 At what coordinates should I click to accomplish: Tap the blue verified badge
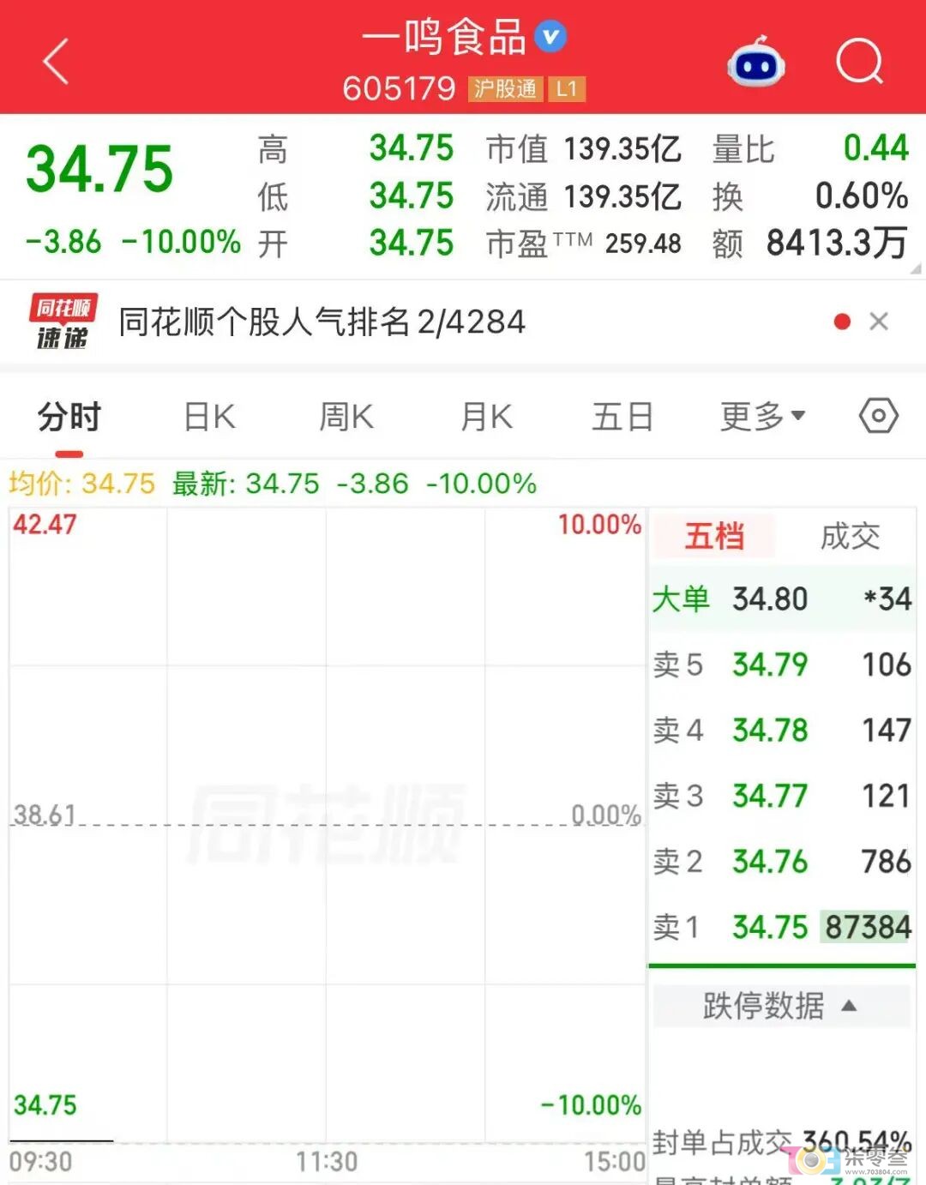(x=550, y=37)
